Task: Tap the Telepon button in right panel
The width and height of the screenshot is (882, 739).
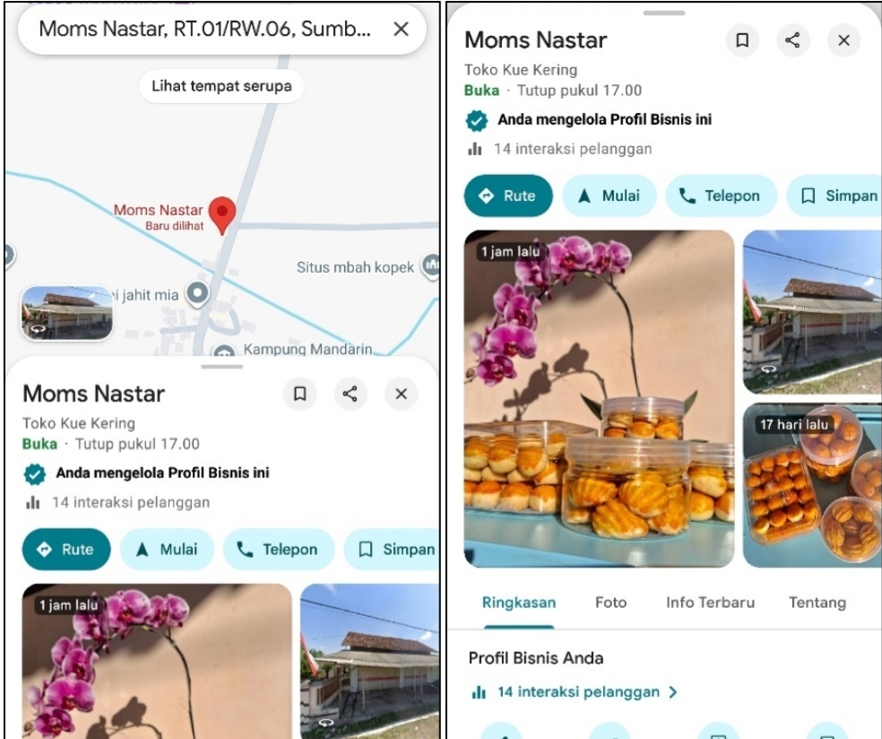Action: coord(722,196)
